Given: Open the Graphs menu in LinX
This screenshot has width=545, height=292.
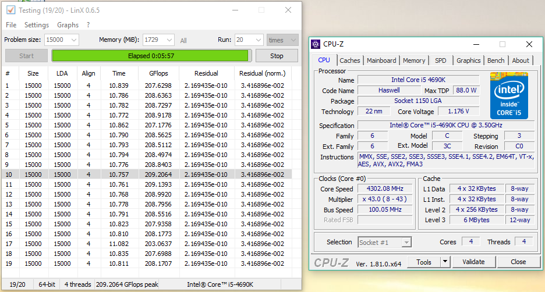Looking at the screenshot, I should tap(68, 25).
